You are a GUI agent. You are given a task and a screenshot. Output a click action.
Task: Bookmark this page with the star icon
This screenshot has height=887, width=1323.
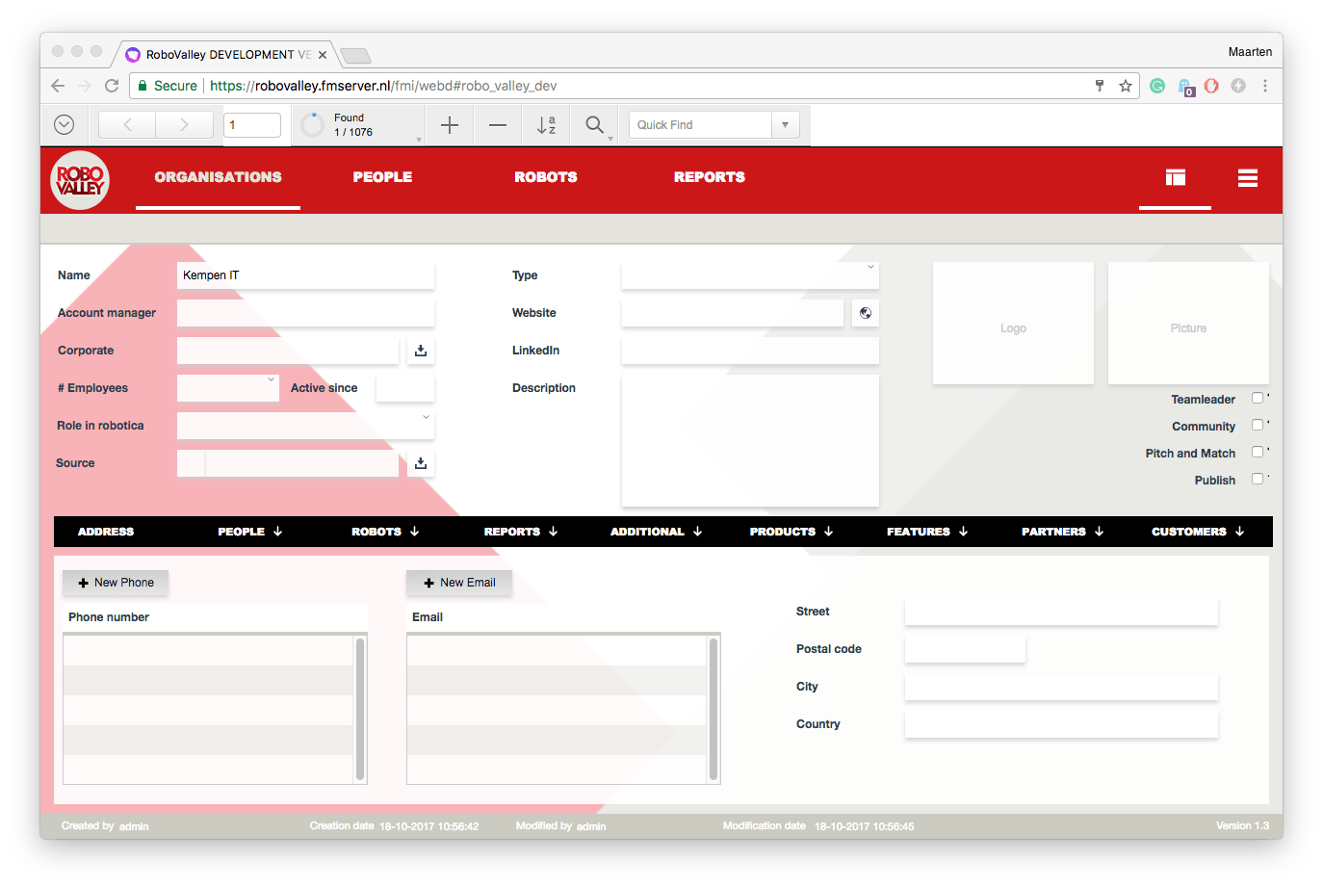pos(1125,86)
